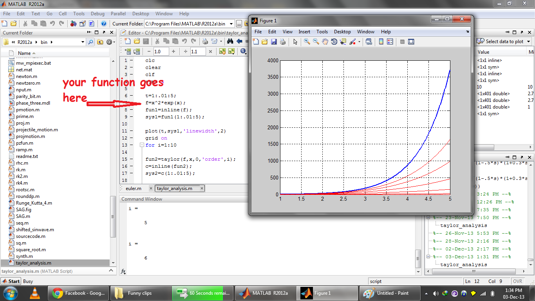
Task: Click the blue Help question mark icon
Action: 104,24
